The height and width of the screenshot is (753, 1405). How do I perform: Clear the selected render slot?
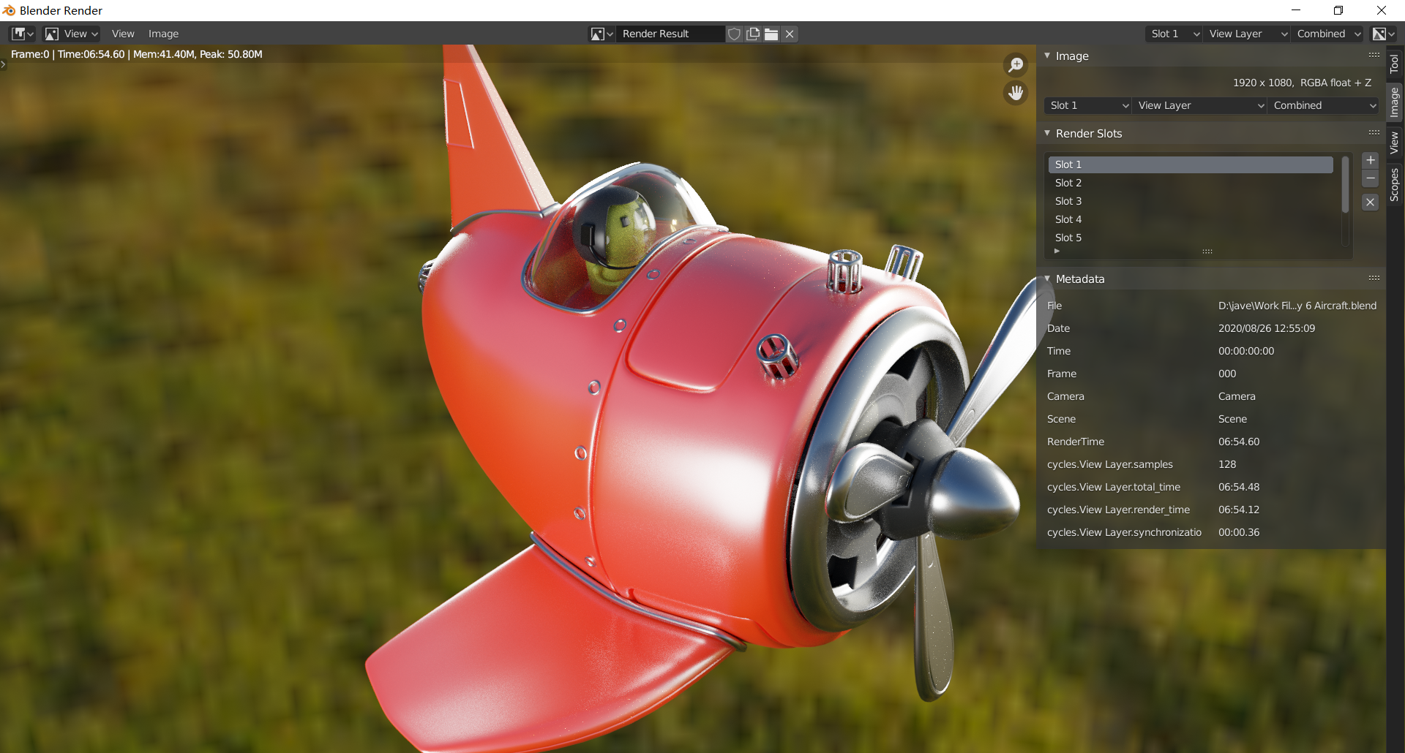point(1371,203)
